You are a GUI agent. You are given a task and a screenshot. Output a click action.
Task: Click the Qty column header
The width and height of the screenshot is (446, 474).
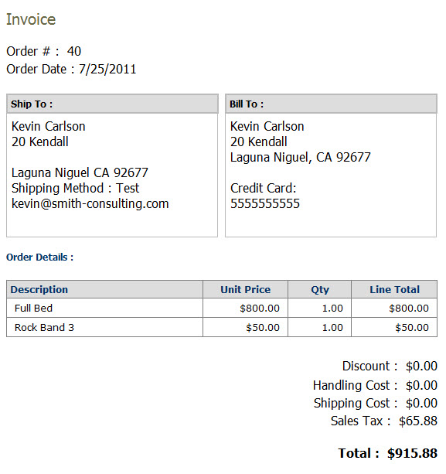point(320,290)
